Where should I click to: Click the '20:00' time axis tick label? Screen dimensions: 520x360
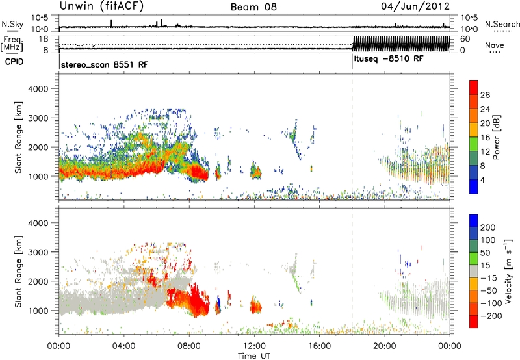point(384,346)
